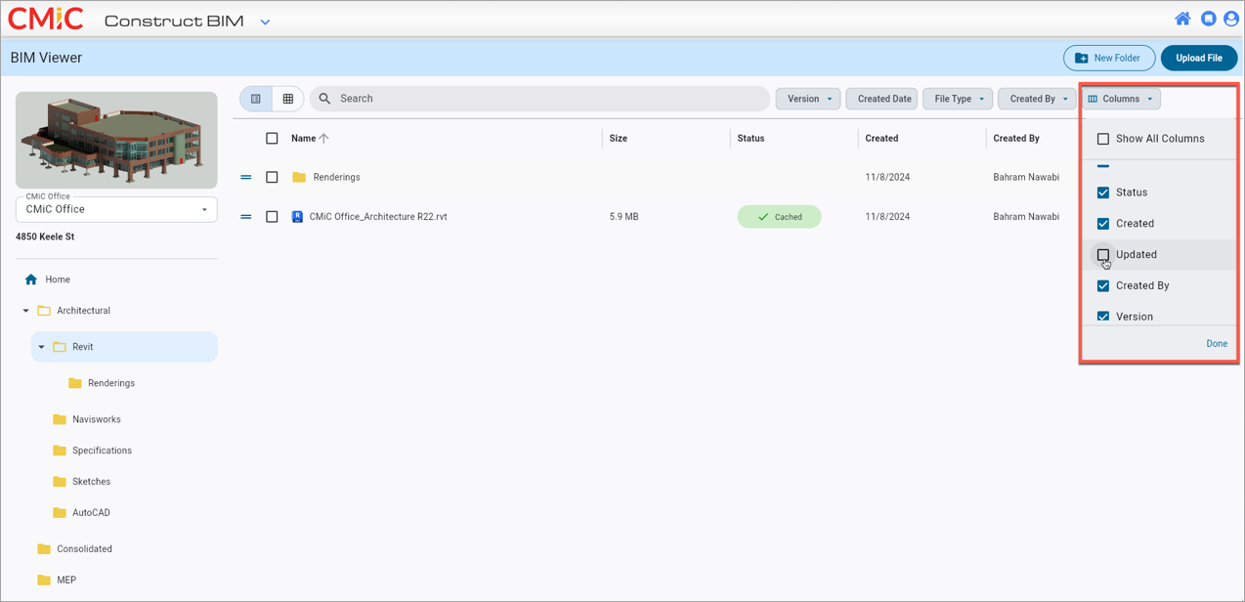Open the Specifications folder in the tree
Screen dimensions: 1245x602
point(102,451)
